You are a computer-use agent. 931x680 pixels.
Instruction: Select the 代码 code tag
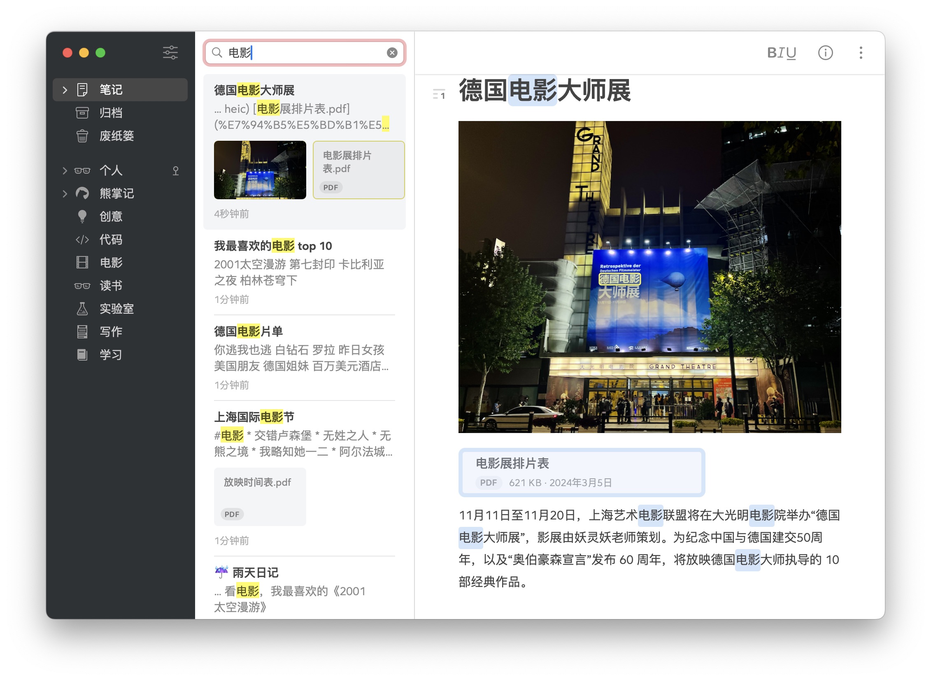pyautogui.click(x=111, y=240)
